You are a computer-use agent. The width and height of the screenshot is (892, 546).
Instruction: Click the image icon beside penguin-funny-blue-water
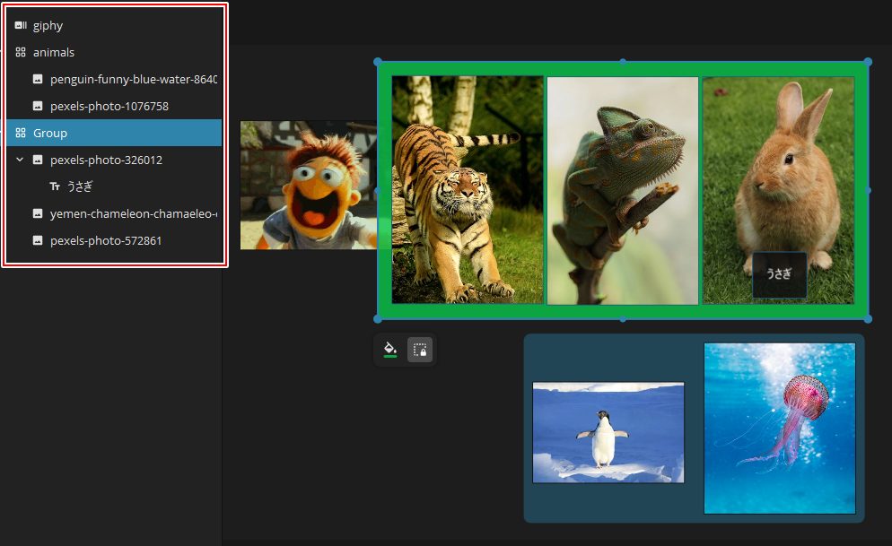point(38,80)
